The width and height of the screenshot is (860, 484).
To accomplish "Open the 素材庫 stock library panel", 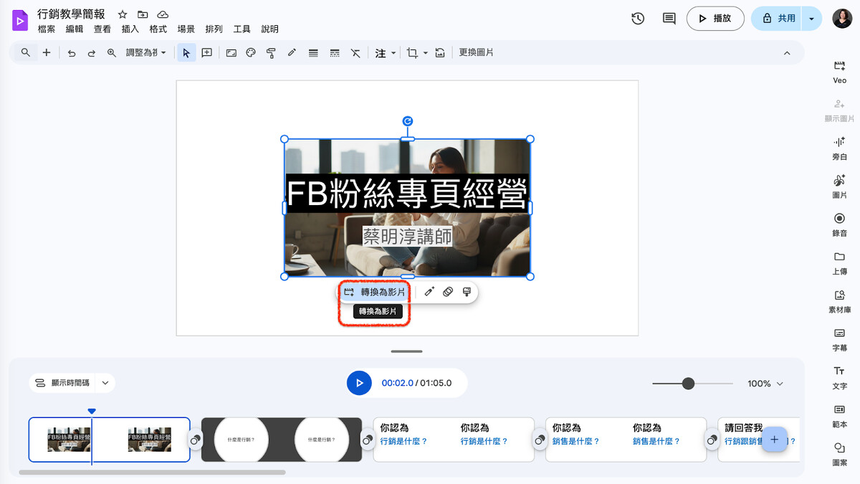I will pos(839,300).
